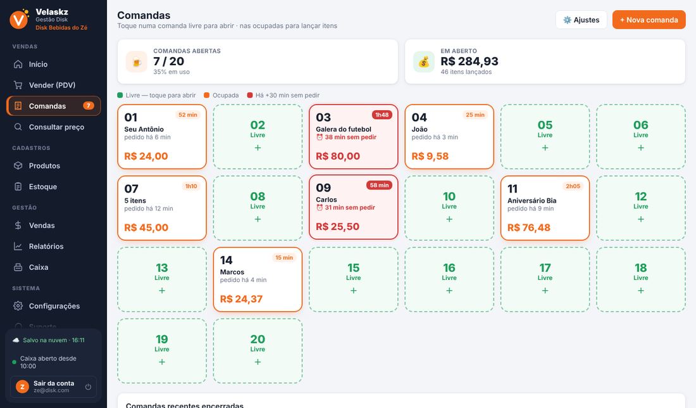The height and width of the screenshot is (408, 696).
Task: Click the orange 7 badge on Comandas
Action: click(x=89, y=105)
